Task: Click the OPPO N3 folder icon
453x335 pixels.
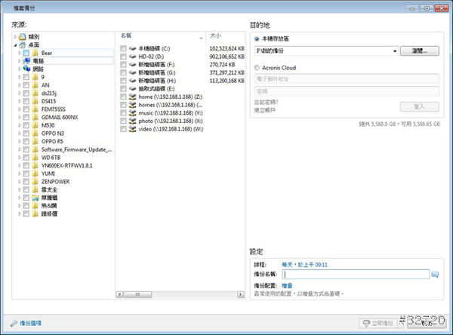Action: pyautogui.click(x=35, y=133)
